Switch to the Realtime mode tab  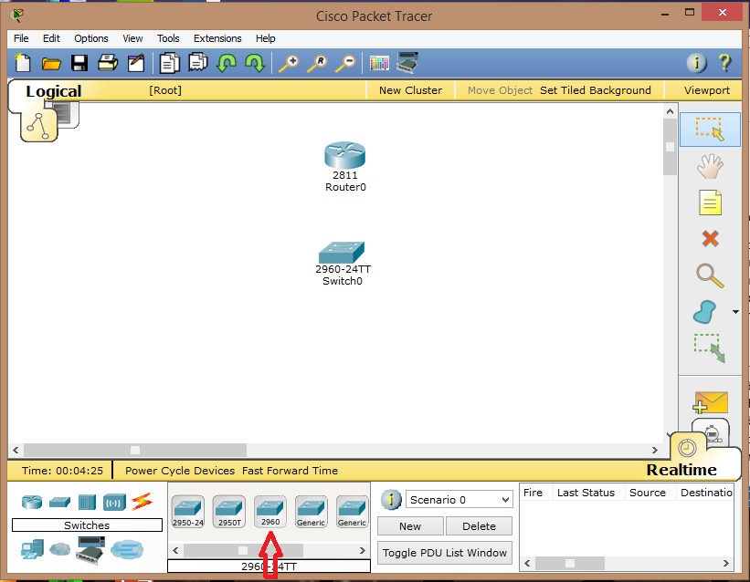[681, 470]
